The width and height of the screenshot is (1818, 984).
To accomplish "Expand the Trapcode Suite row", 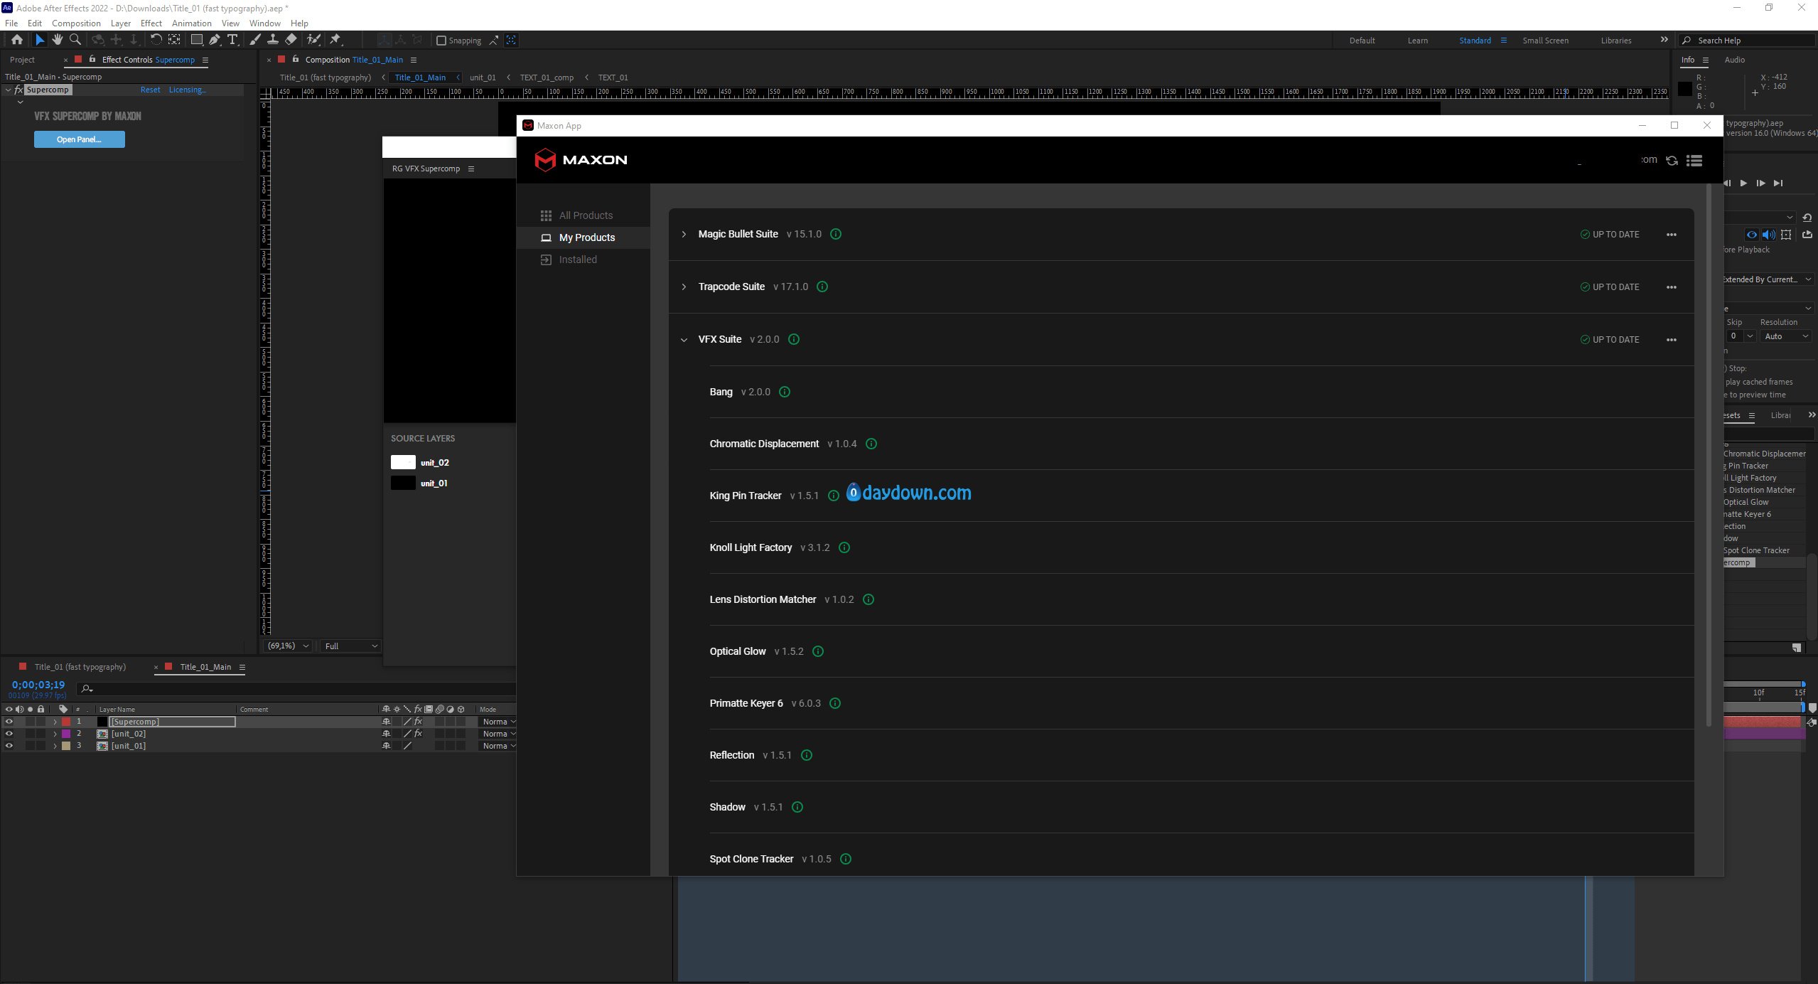I will 684,287.
